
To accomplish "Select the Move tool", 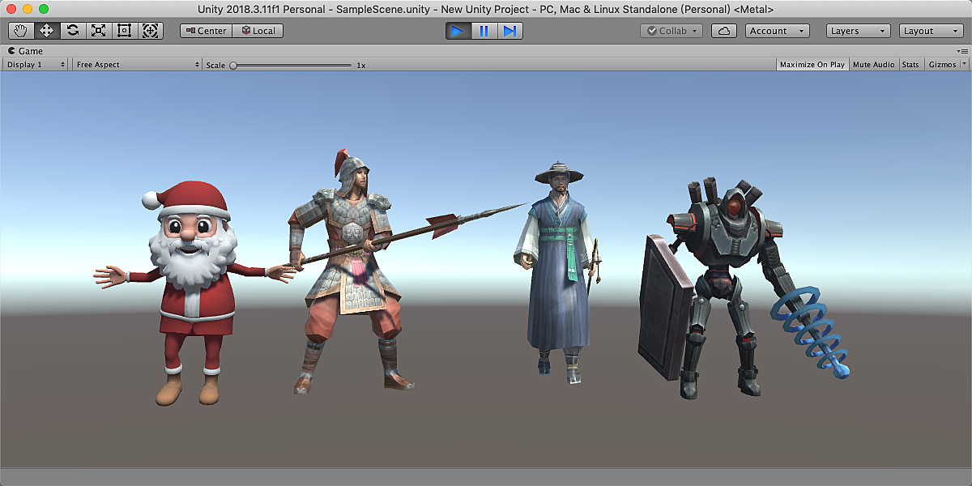I will 47,31.
